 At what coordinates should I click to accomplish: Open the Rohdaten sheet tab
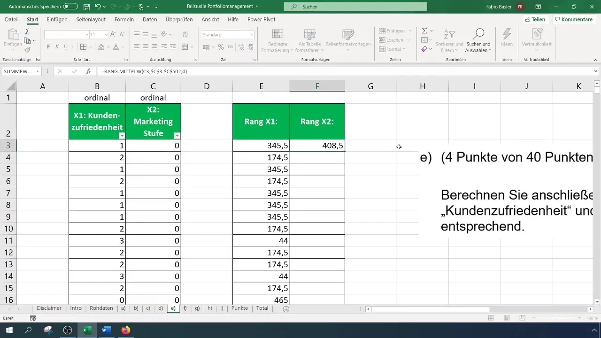pyautogui.click(x=101, y=308)
